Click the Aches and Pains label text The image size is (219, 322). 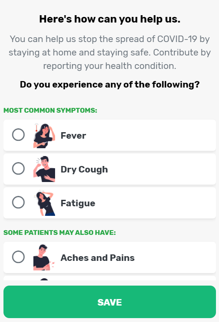(98, 258)
